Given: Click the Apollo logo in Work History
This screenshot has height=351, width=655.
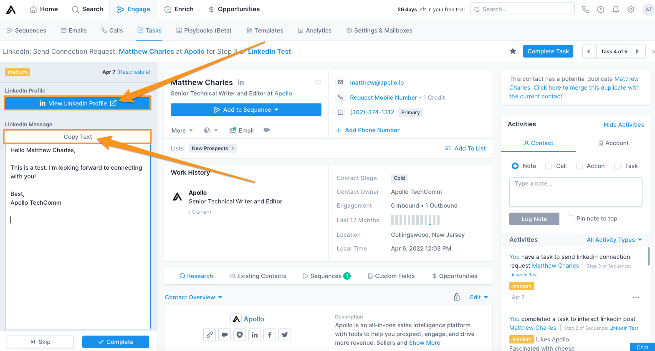Looking at the screenshot, I should [177, 196].
